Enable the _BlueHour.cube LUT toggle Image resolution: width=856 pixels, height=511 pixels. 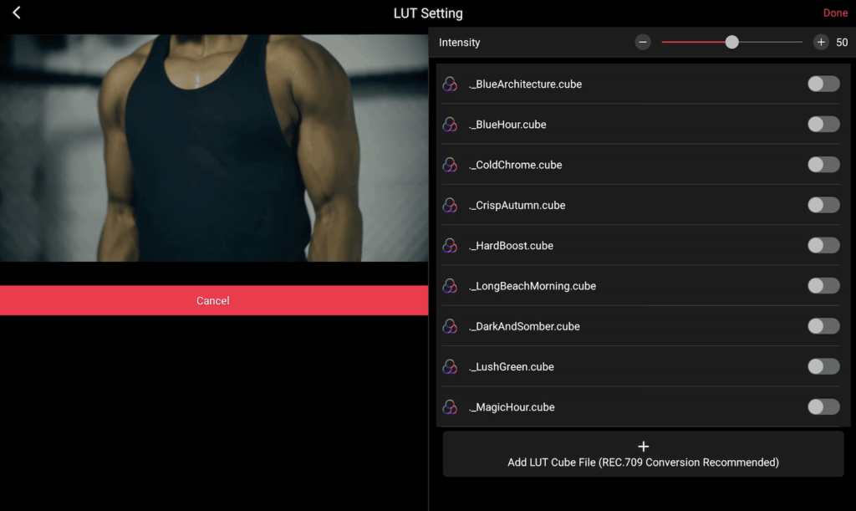[823, 125]
